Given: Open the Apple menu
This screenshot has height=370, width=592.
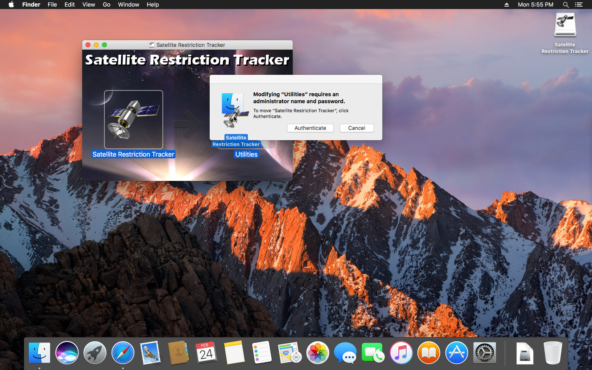Looking at the screenshot, I should click(x=11, y=5).
